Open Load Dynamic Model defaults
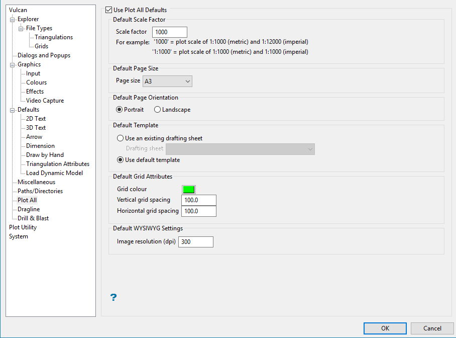 [54, 173]
